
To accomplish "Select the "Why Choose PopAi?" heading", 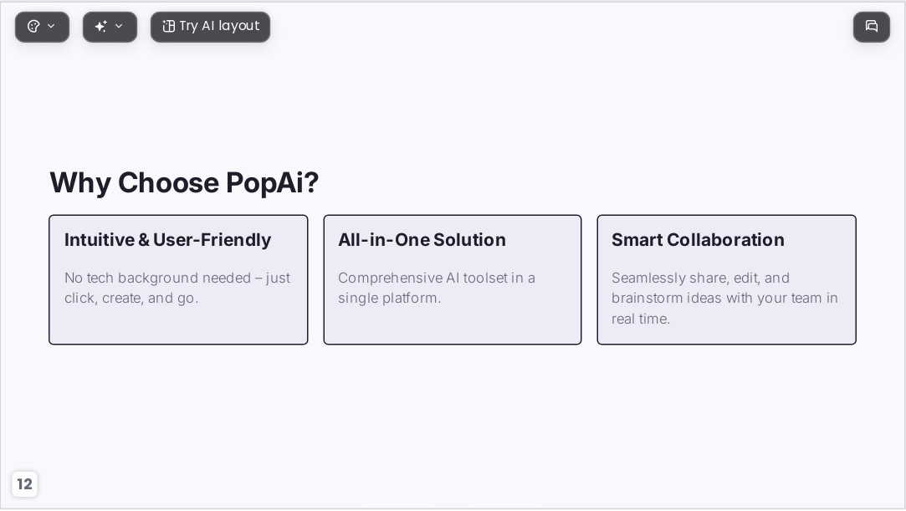I will pyautogui.click(x=184, y=182).
